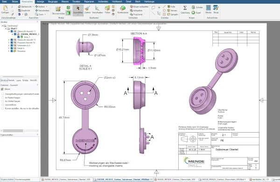
Task: Open the Erscheinungsbild bottom panel tab
Action: point(22,180)
